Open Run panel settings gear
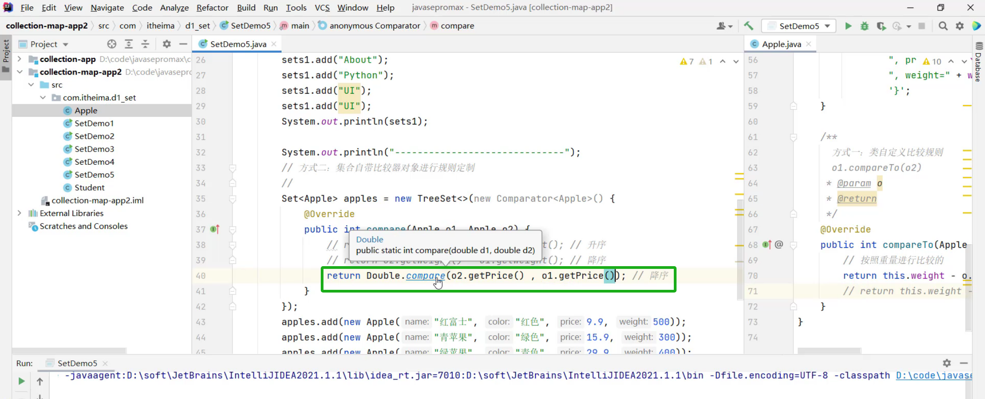This screenshot has width=985, height=399. 947,363
